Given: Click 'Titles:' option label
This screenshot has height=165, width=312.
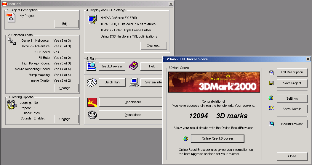Looking at the screenshot, I should pyautogui.click(x=28, y=113).
